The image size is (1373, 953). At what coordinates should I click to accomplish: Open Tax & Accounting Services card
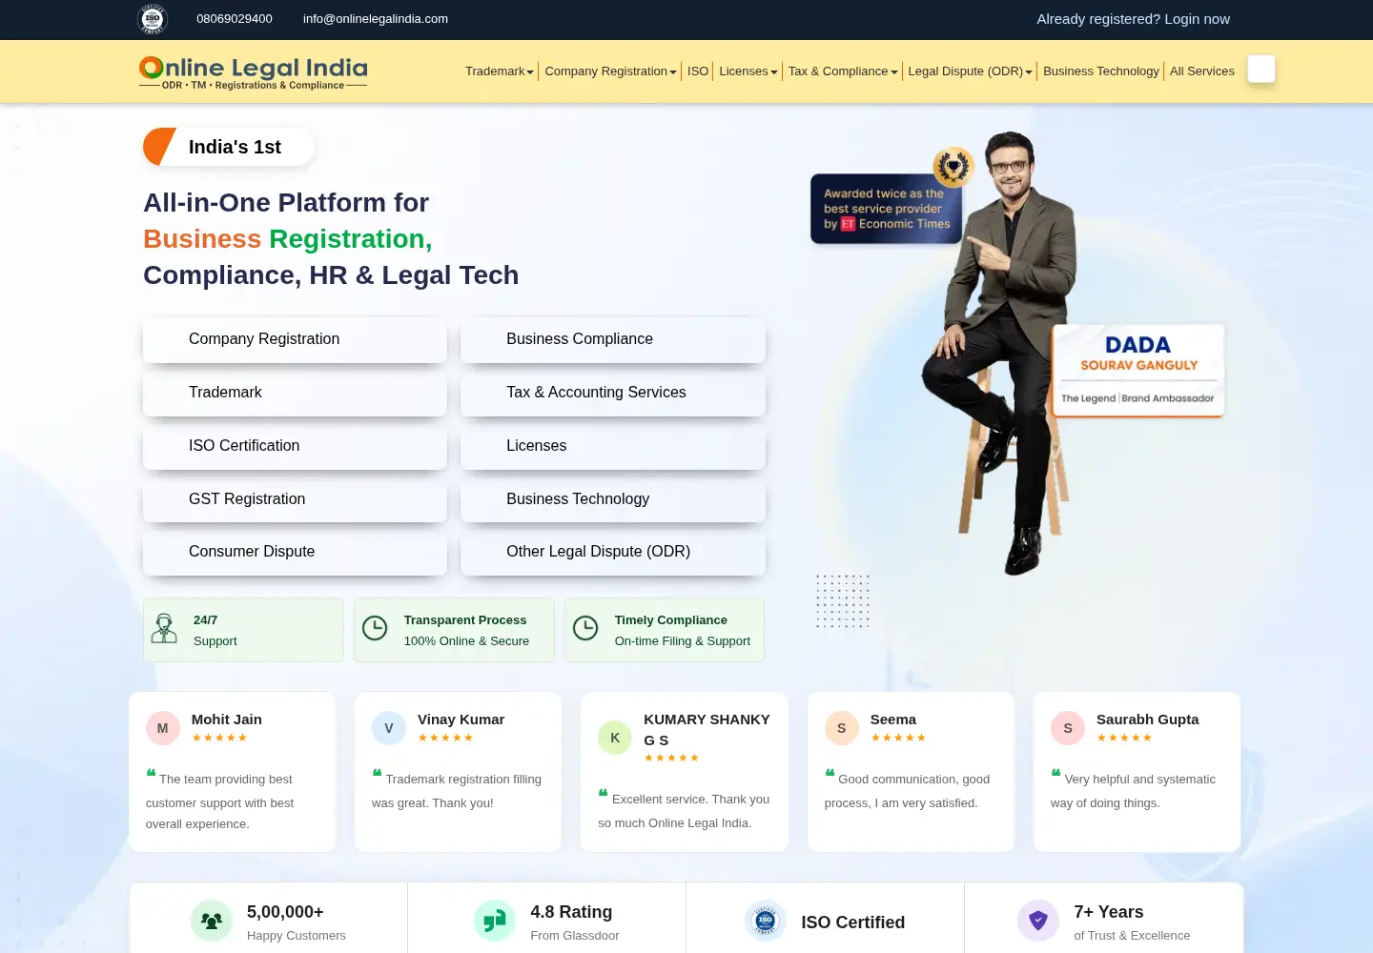613,393
